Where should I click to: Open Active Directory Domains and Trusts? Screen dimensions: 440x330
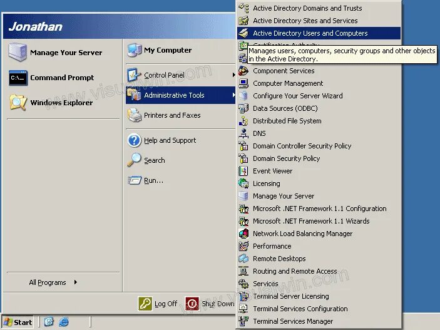(x=319, y=8)
